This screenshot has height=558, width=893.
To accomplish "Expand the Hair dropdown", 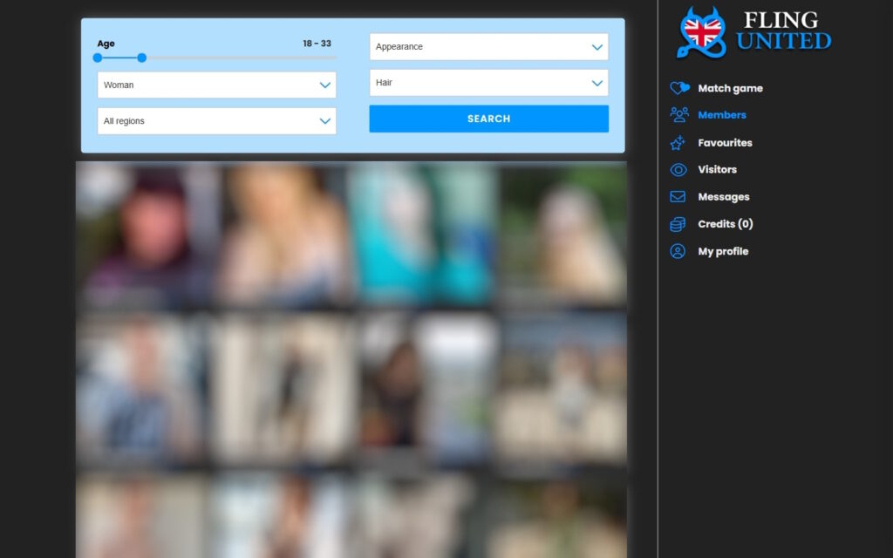I will (488, 83).
